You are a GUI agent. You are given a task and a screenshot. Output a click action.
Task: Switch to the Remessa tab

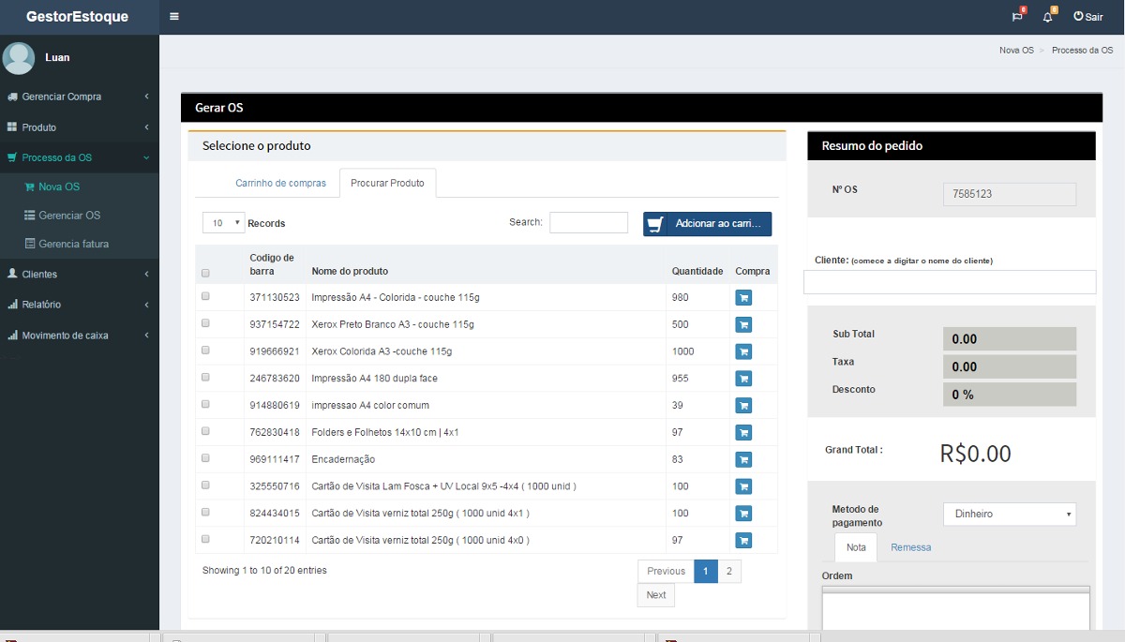coord(909,546)
